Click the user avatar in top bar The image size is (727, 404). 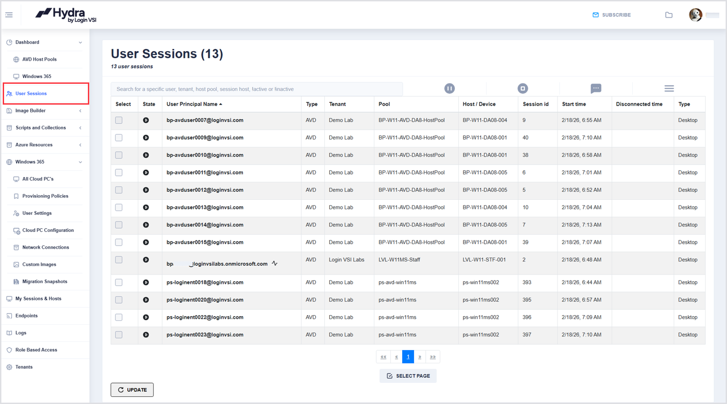coord(695,15)
